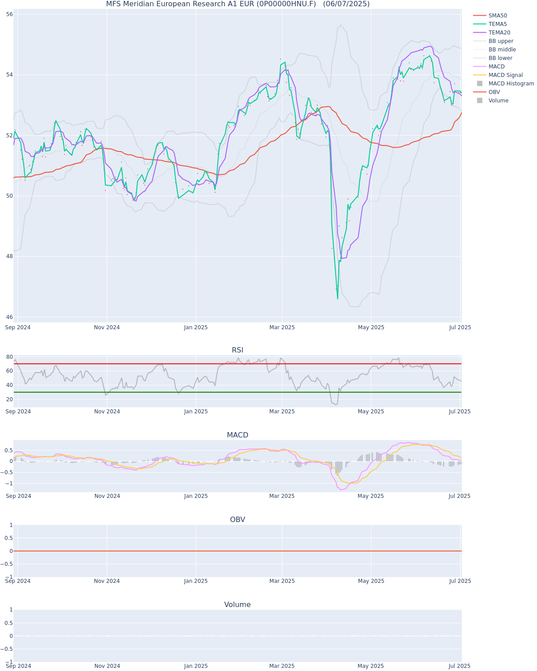Click Sep 2024 on the MACD x-axis
This screenshot has height=671, width=537.
pyautogui.click(x=18, y=496)
